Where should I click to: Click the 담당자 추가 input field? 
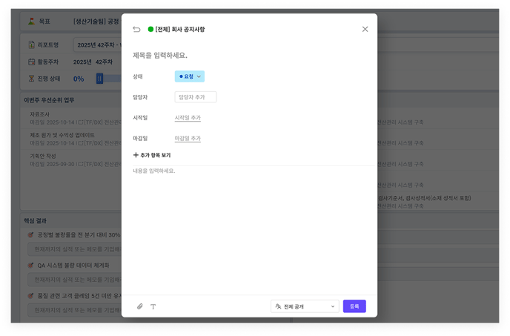click(196, 97)
